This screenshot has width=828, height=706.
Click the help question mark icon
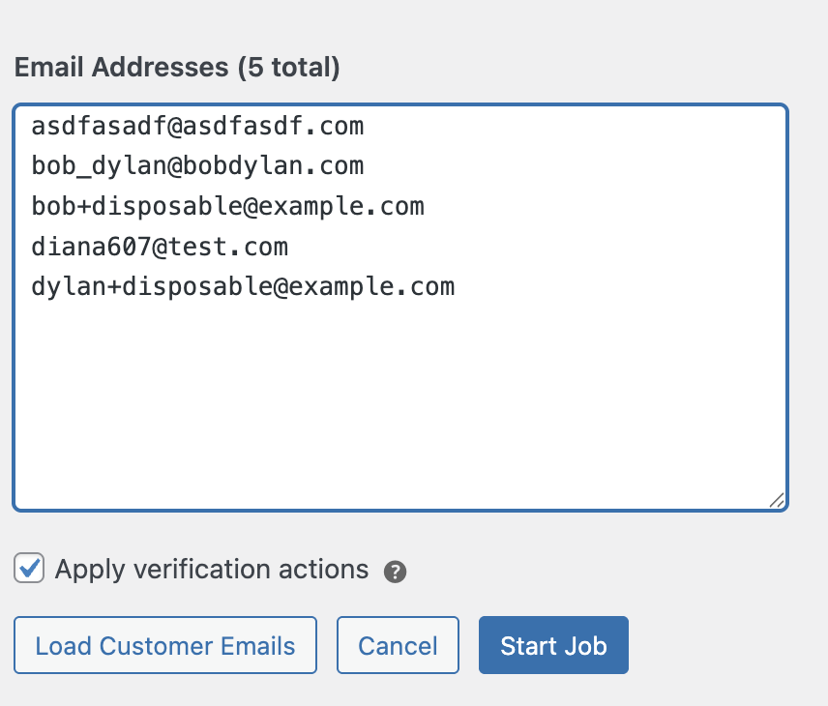click(x=395, y=572)
